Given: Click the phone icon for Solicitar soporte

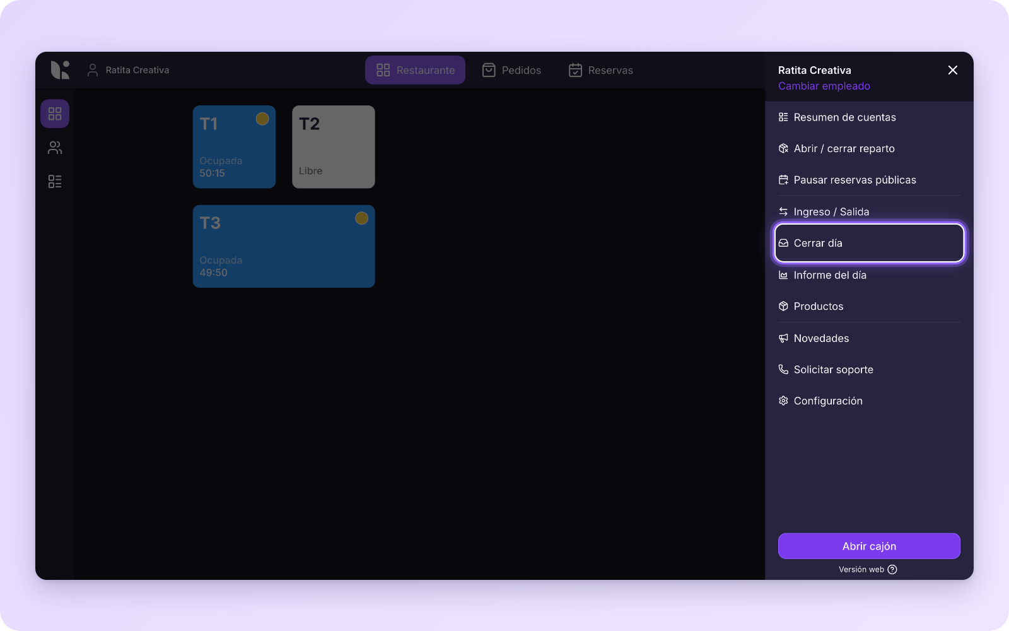Looking at the screenshot, I should [783, 369].
